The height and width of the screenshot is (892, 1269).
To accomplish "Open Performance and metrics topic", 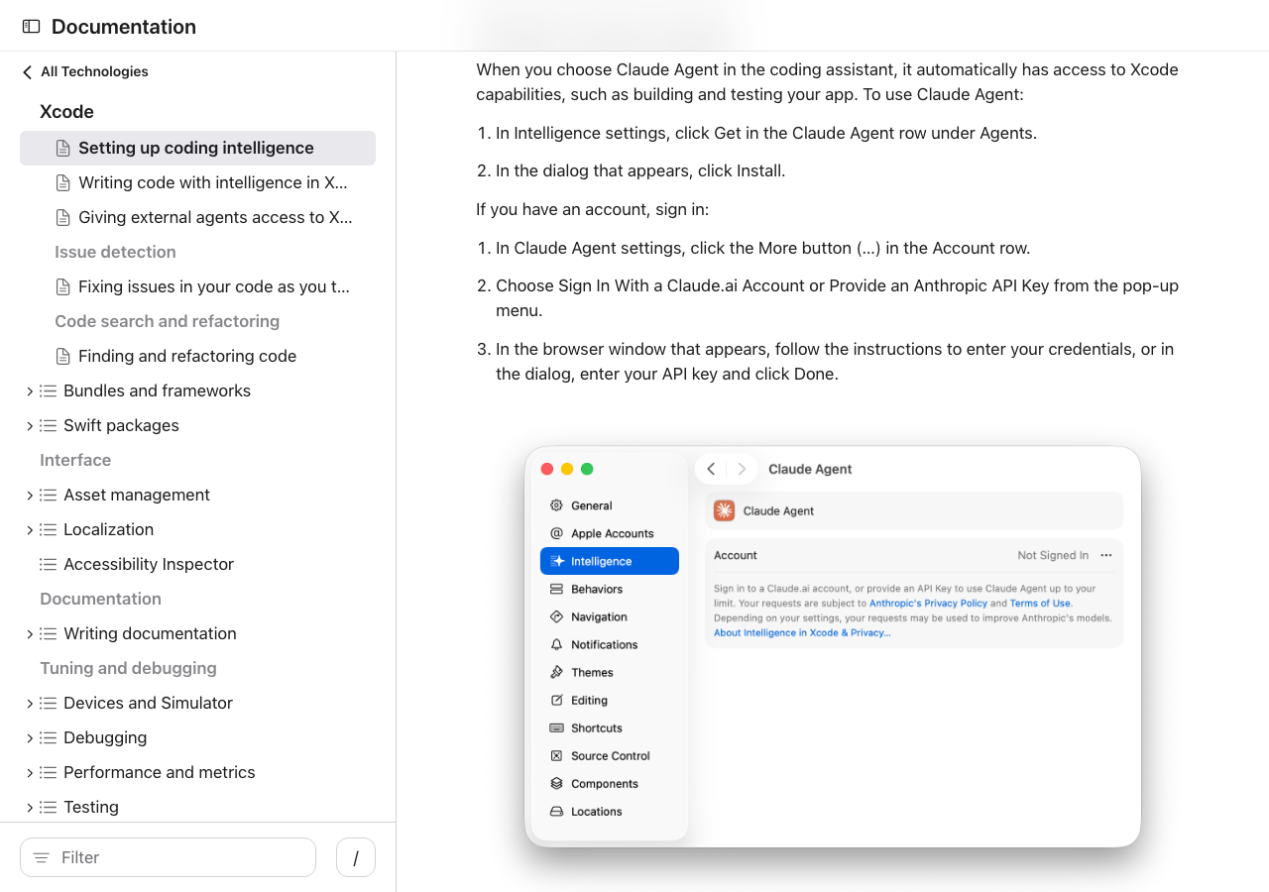I will click(x=159, y=772).
